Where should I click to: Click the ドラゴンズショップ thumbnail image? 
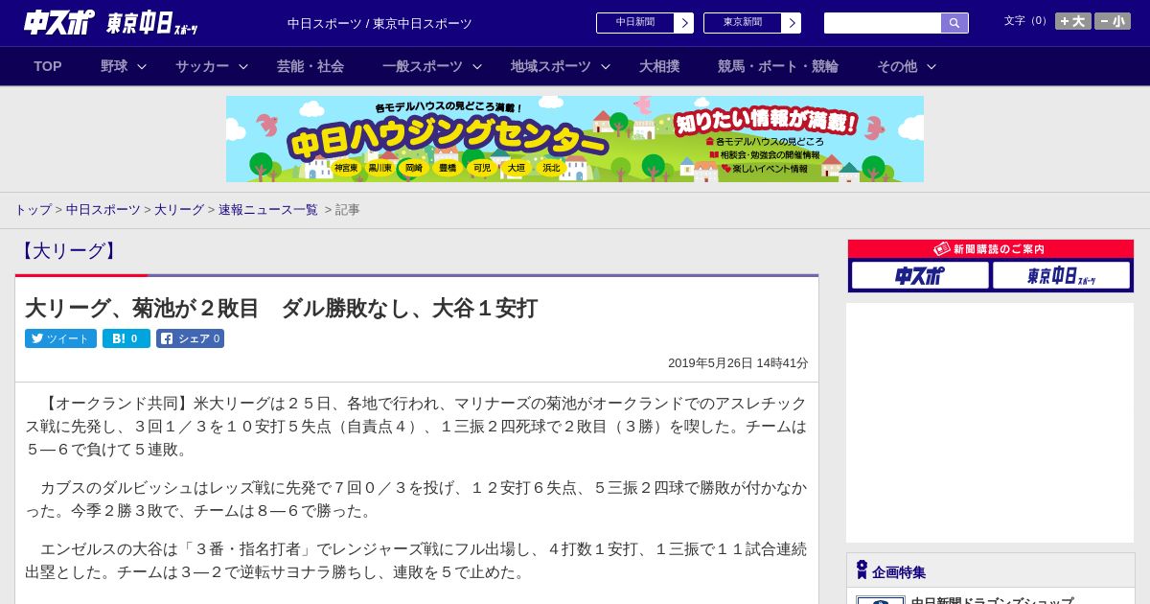point(881,600)
